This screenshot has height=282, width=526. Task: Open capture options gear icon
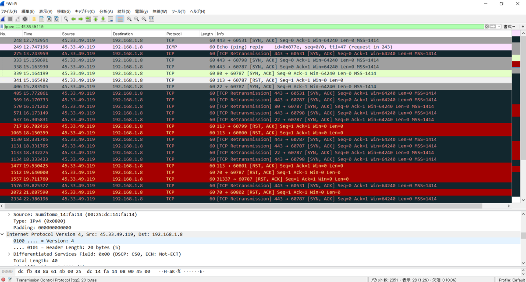(x=25, y=19)
